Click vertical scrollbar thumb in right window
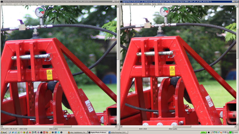239x134 pixels. (237, 44)
